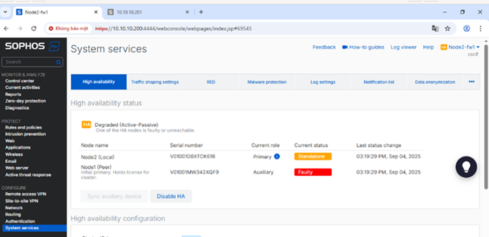Open Wireless in the sidebar

pos(14,154)
